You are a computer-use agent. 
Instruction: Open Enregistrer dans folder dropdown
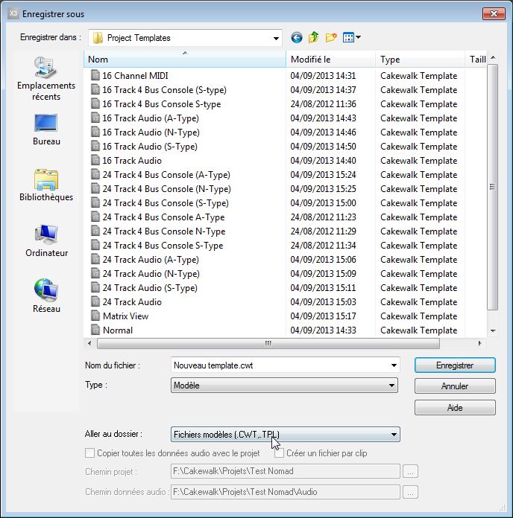point(185,38)
